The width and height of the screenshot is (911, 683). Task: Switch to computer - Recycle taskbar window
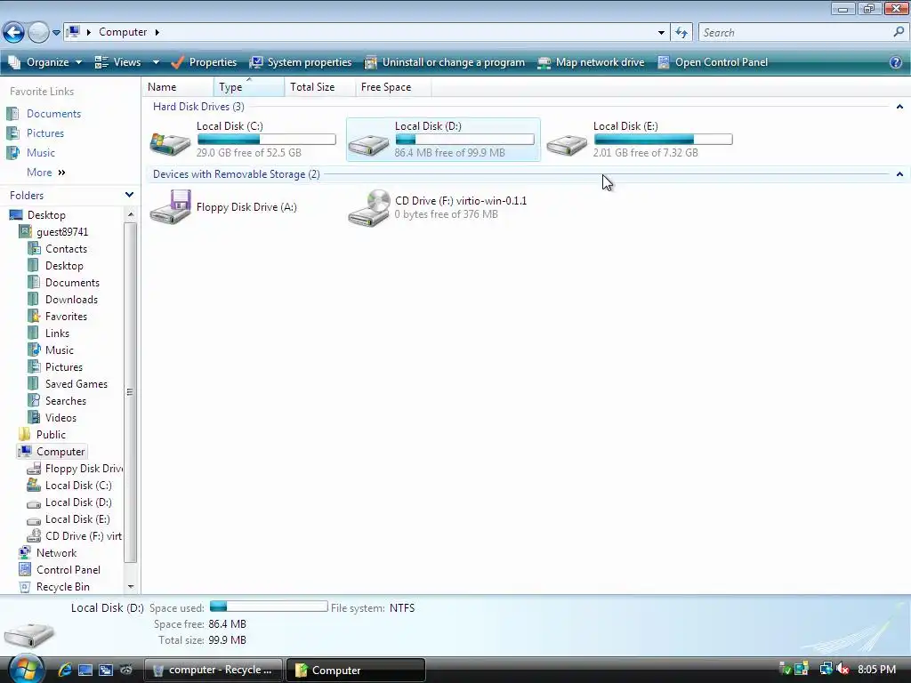(x=214, y=670)
